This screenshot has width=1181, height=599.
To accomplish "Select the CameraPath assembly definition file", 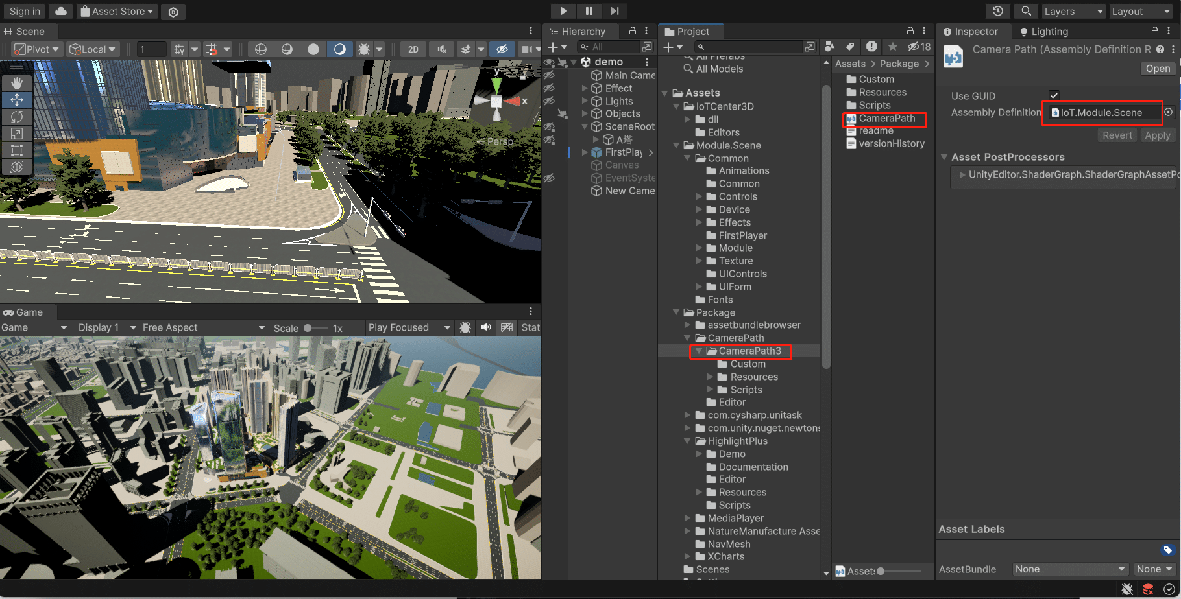I will [x=886, y=119].
